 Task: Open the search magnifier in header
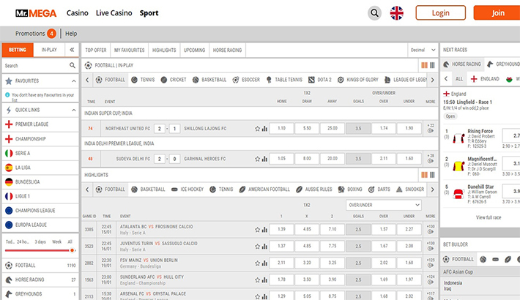point(374,13)
